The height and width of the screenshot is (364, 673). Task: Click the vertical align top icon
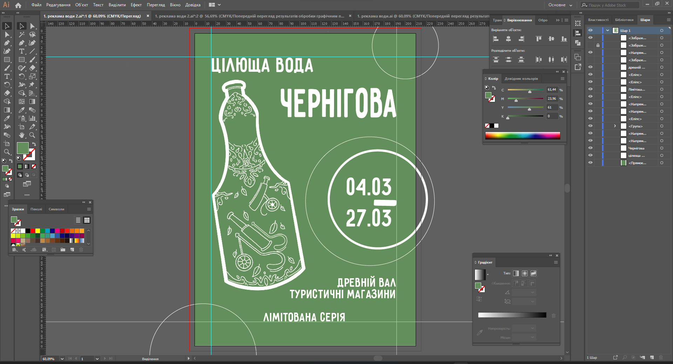pos(538,39)
